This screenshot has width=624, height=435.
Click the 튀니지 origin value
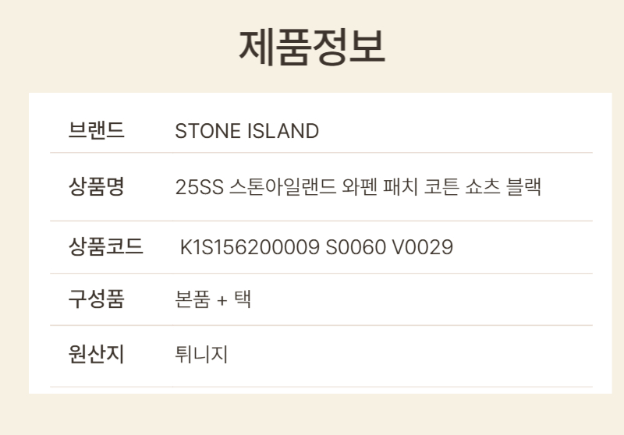201,355
